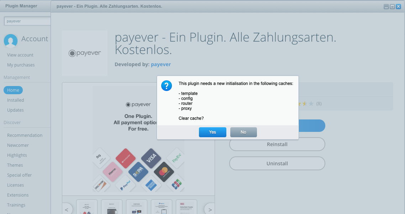Decline cache clearing with No button

coord(243,132)
